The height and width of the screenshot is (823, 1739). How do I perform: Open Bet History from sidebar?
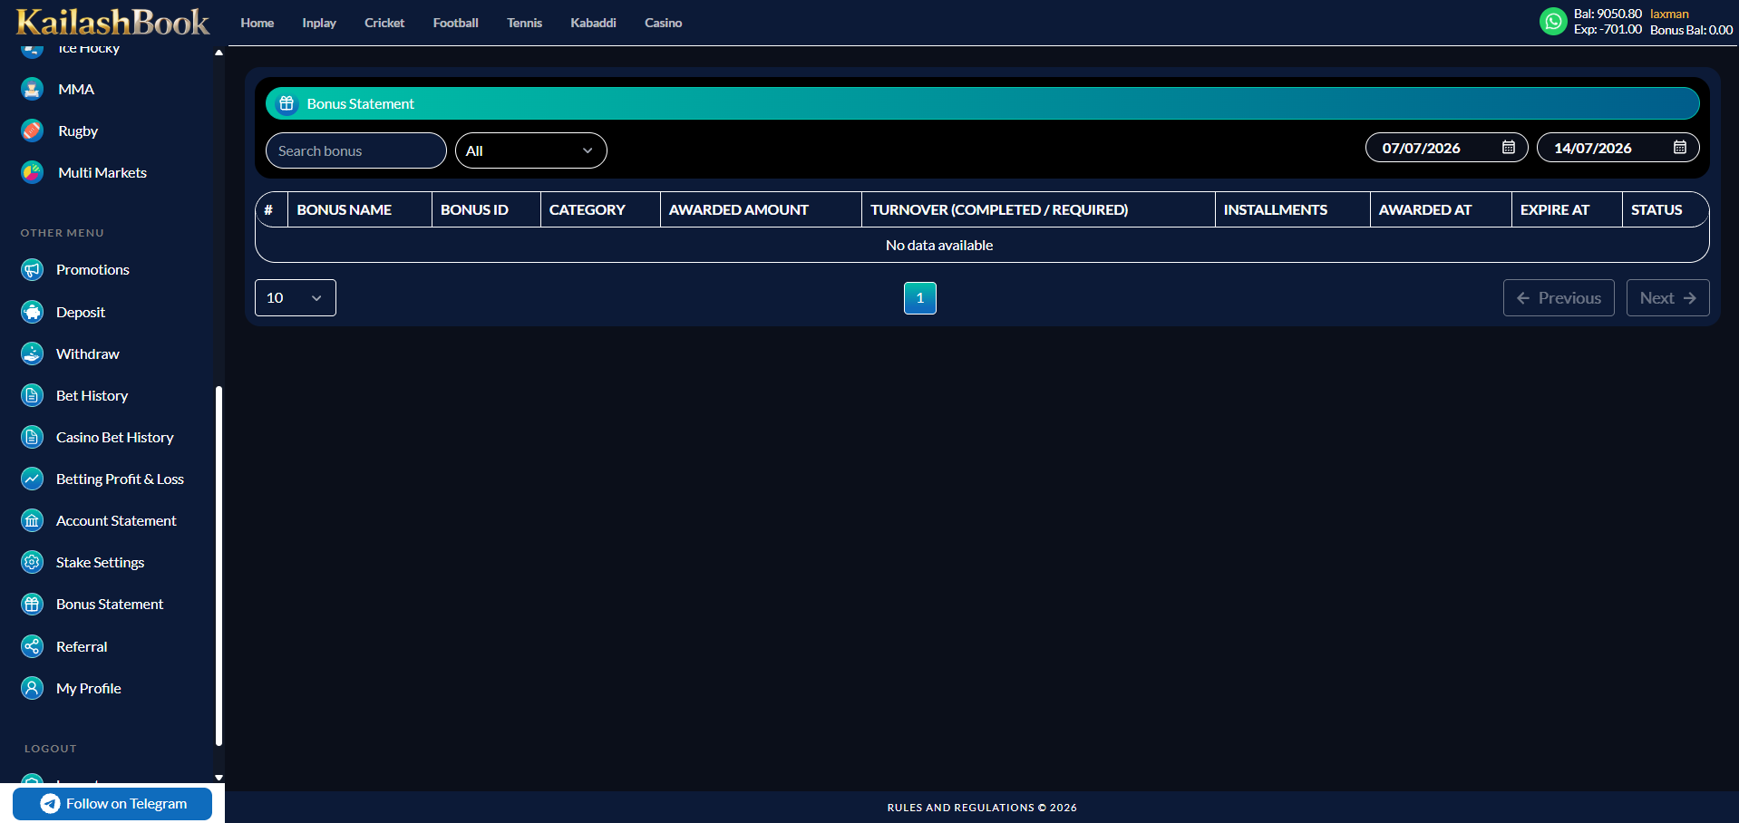92,395
